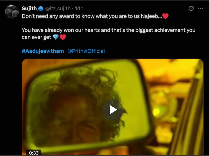Click the blue diamond emoji

coord(56,37)
